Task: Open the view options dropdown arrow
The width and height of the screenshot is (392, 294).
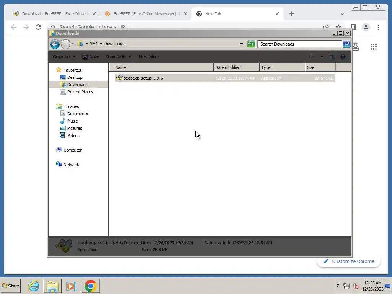Action: pyautogui.click(x=322, y=57)
